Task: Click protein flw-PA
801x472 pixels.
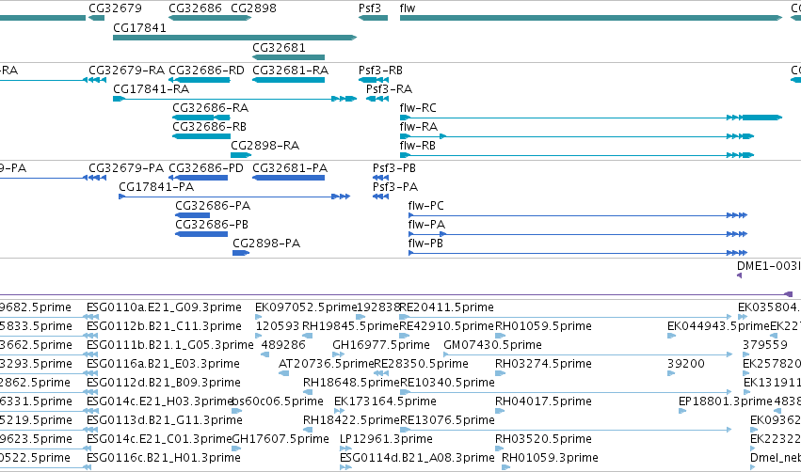Action: coord(426,225)
